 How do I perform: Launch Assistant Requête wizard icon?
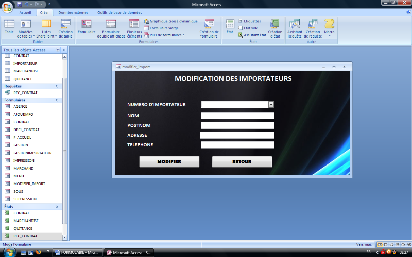click(x=295, y=27)
